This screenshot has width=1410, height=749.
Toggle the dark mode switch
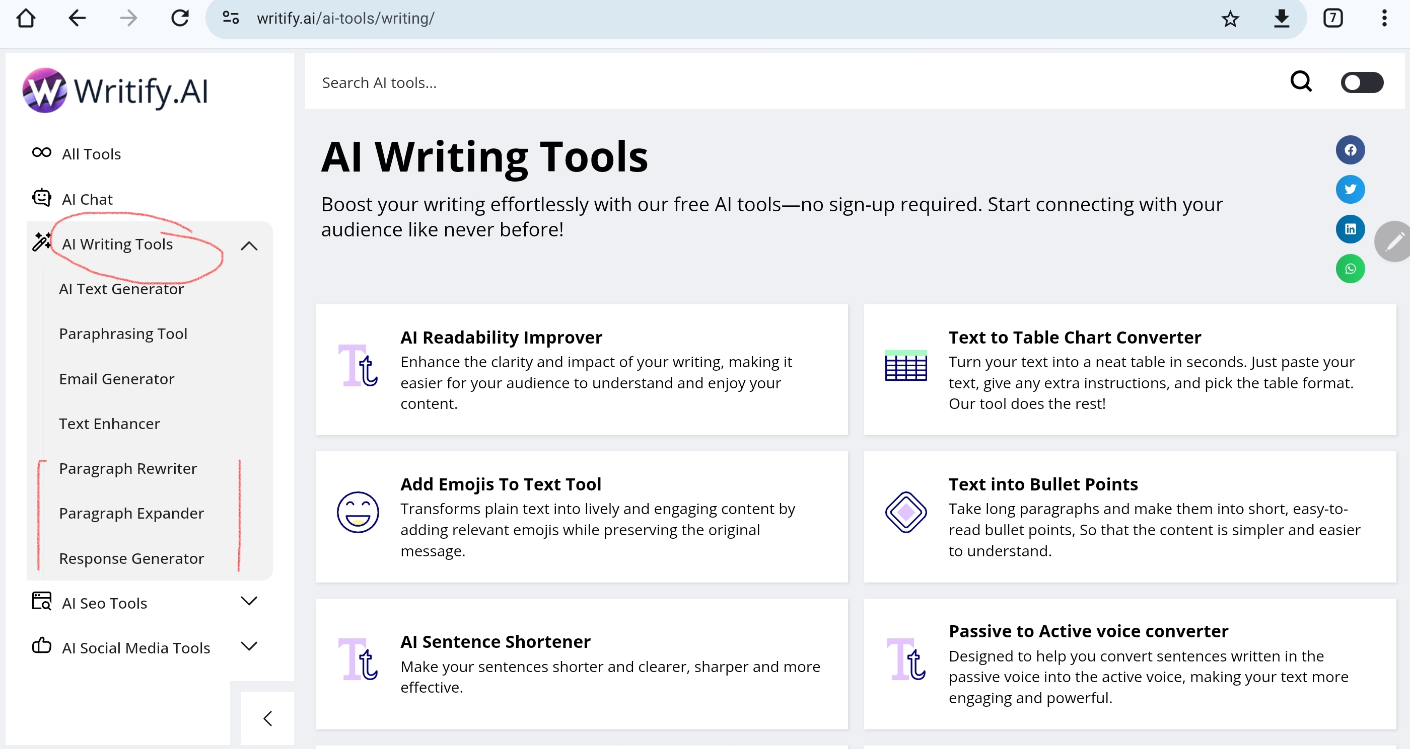(1361, 82)
